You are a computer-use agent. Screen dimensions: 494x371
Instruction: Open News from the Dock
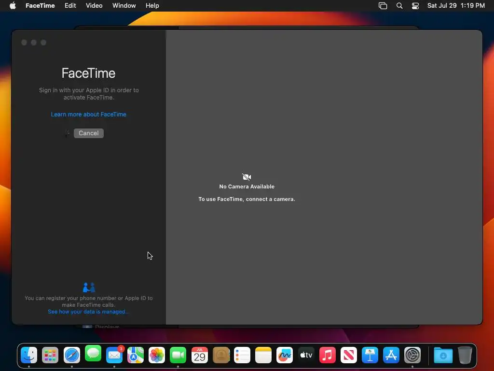point(348,355)
